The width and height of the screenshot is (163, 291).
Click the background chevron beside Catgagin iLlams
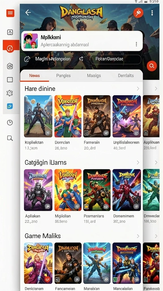[156, 163]
